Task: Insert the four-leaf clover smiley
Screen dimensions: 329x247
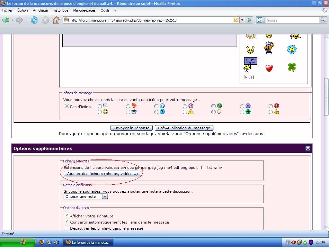Action: [292, 67]
